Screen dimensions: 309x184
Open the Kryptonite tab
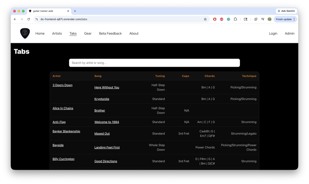pyautogui.click(x=102, y=99)
